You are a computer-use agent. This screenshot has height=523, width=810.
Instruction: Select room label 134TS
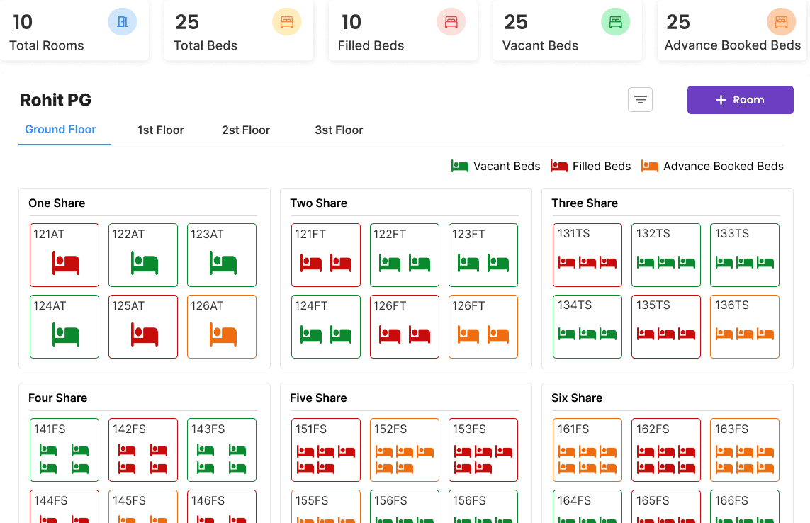[x=575, y=305]
